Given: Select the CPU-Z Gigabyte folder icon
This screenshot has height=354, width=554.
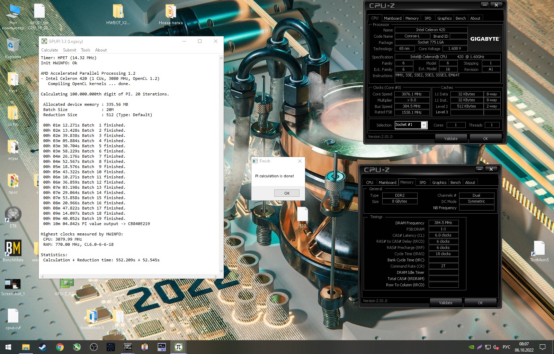Looking at the screenshot, I should [118, 322].
